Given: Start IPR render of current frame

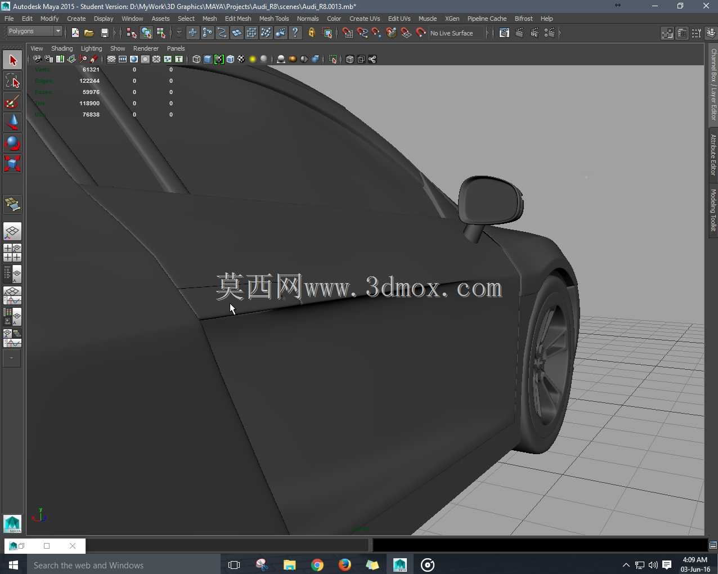Looking at the screenshot, I should pos(535,33).
